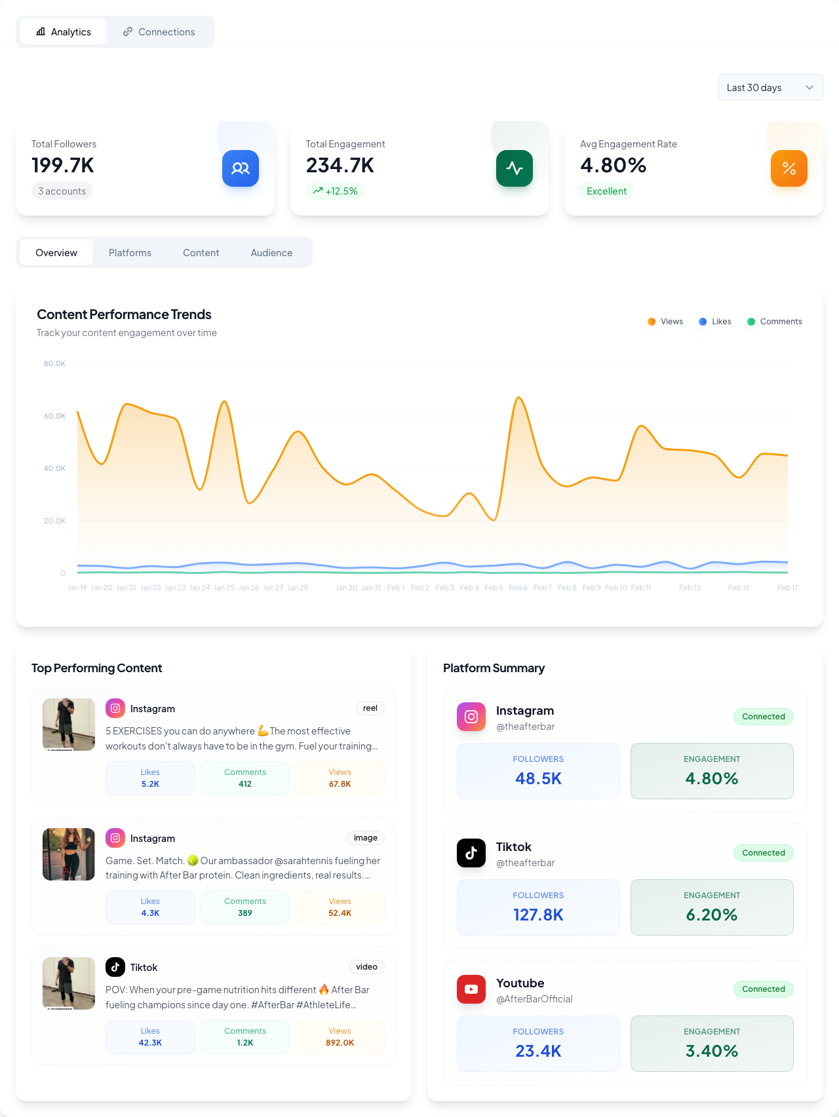
Task: Click the Tiktok logo in Platform Summary
Action: click(x=471, y=853)
